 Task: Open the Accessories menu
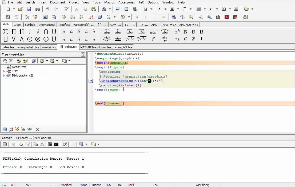tap(126, 2)
